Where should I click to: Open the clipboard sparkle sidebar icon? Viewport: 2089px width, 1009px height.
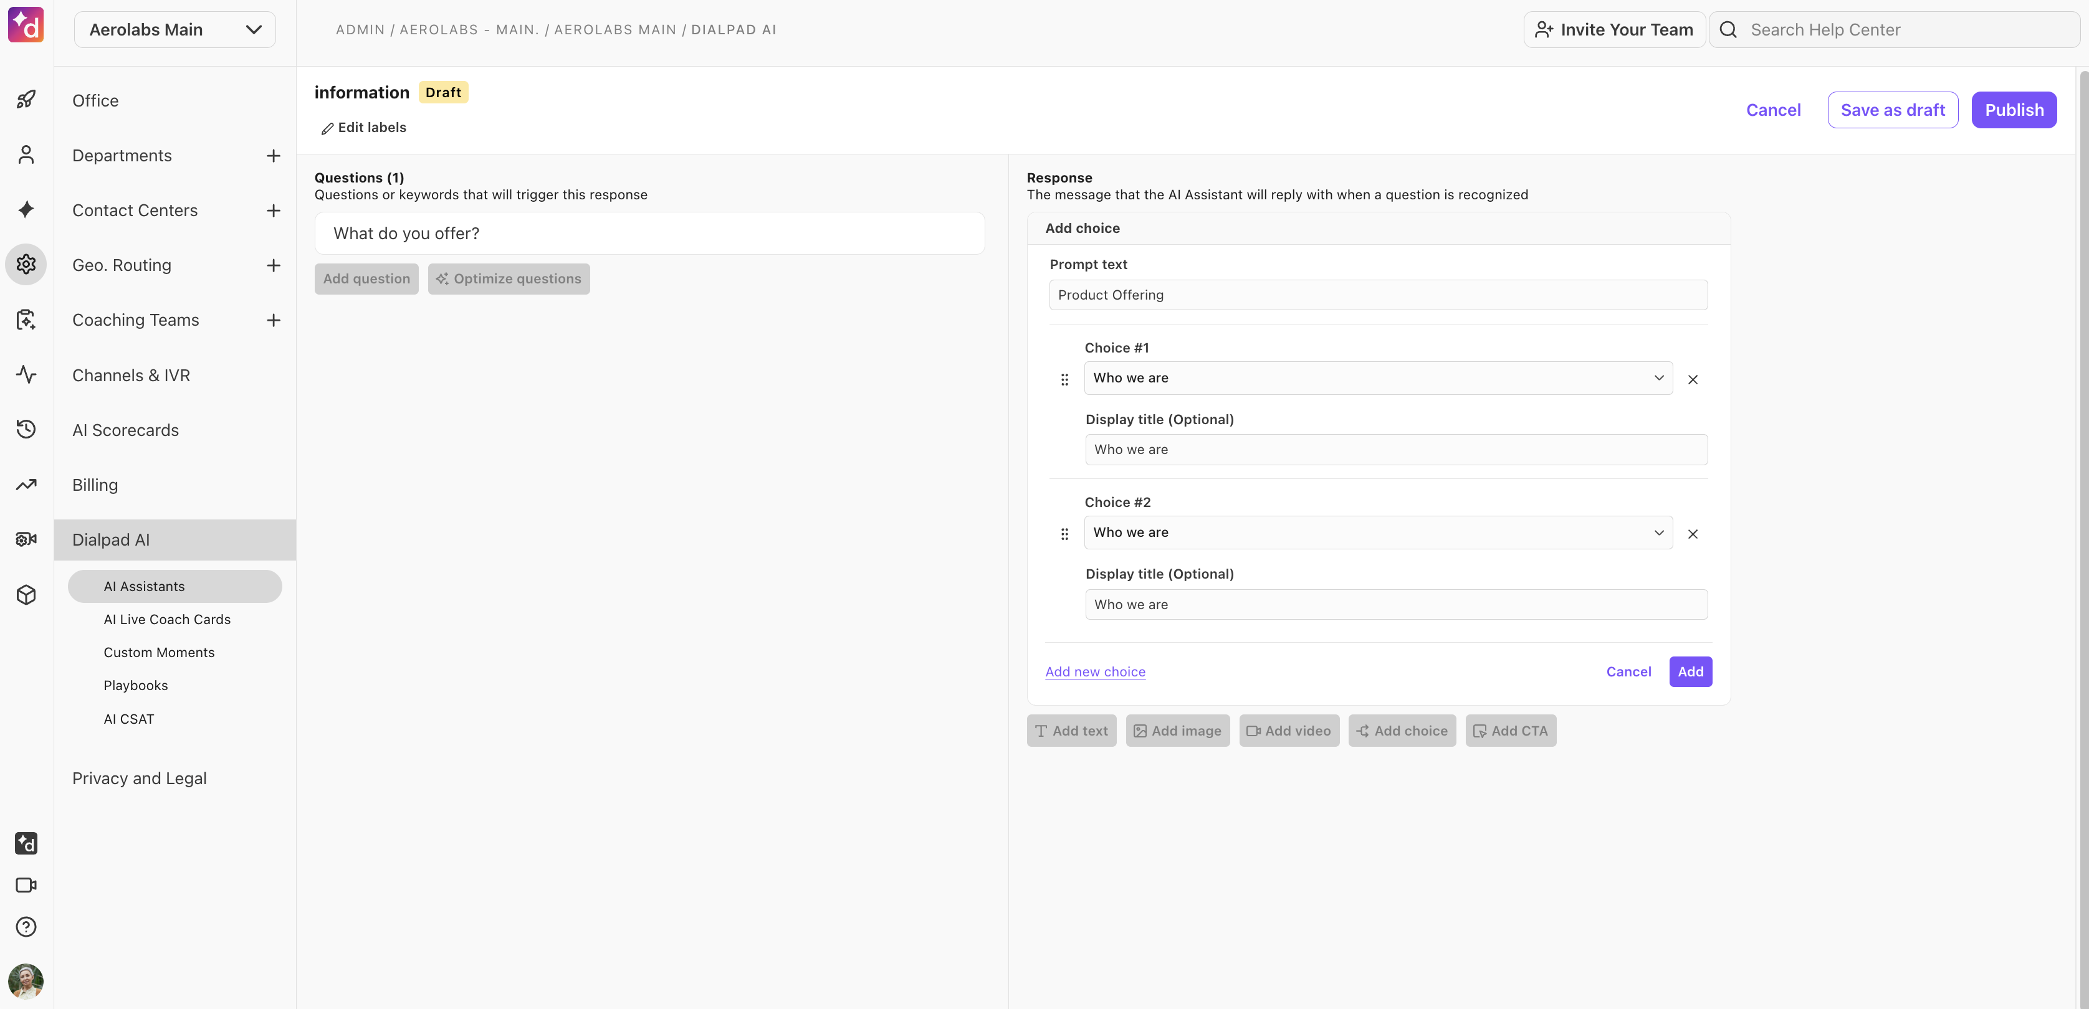coord(26,320)
